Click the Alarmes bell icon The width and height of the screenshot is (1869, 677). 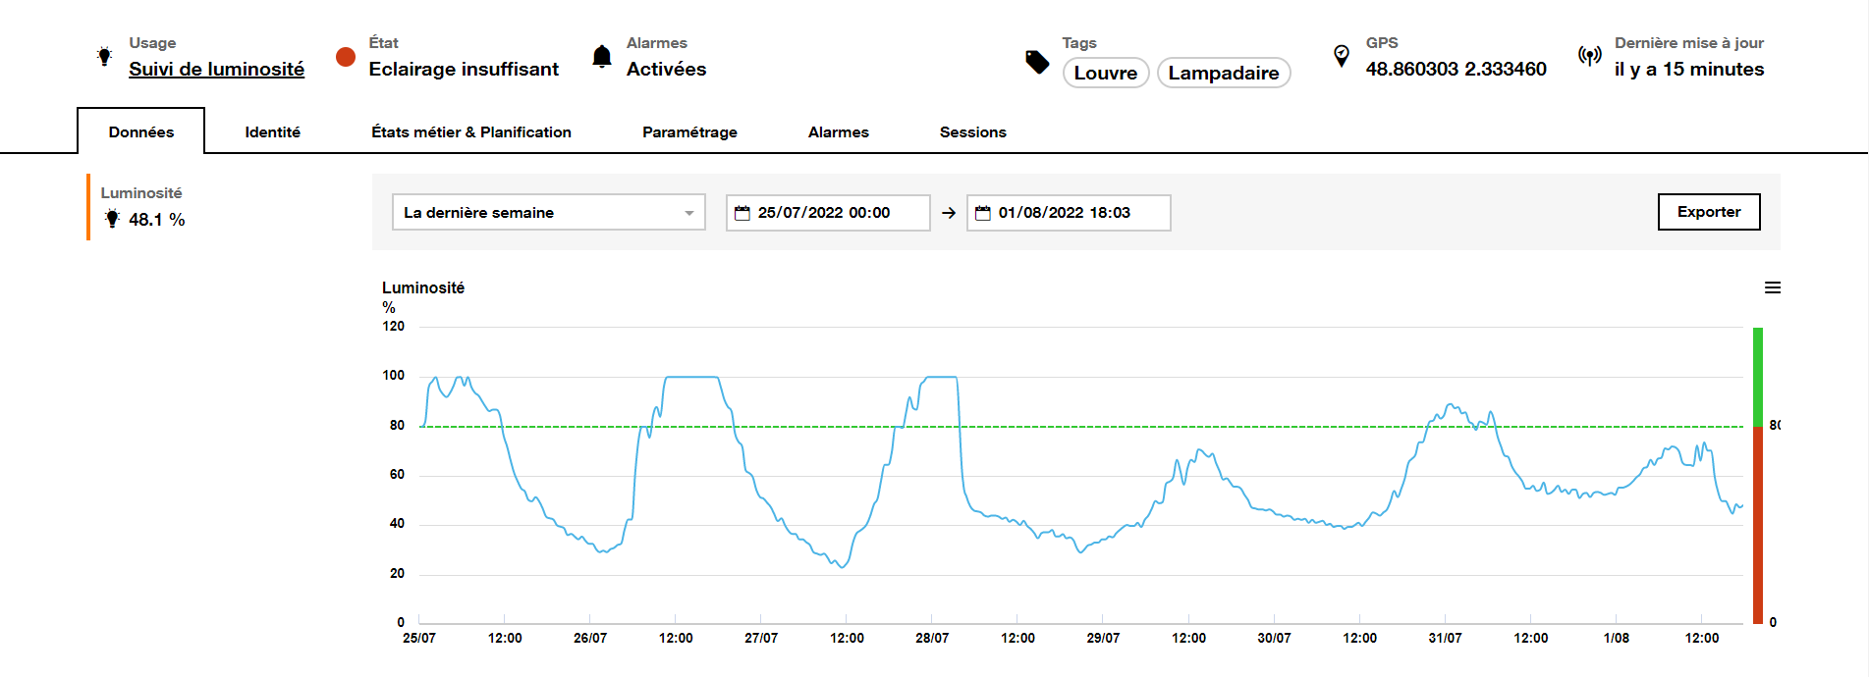click(602, 57)
